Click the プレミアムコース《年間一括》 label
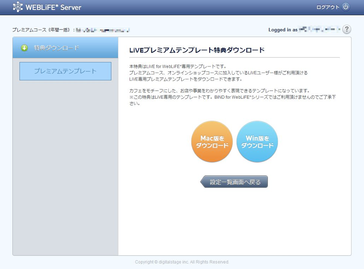364x269 pixels. click(41, 30)
